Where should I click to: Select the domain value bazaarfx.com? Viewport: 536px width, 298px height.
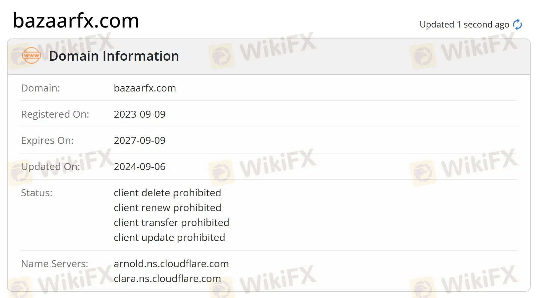coord(145,88)
